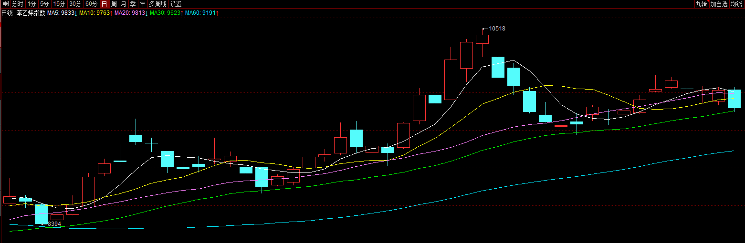Viewport: 745px width, 243px height.
Task: Select the 1分 one-minute period
Action: coord(31,4)
